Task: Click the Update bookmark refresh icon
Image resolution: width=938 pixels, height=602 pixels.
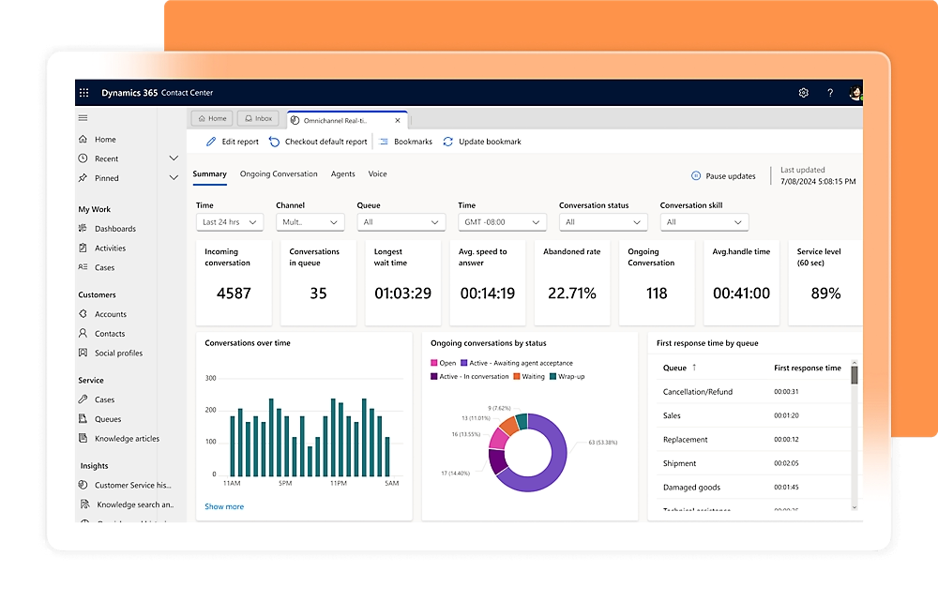Action: pyautogui.click(x=448, y=142)
